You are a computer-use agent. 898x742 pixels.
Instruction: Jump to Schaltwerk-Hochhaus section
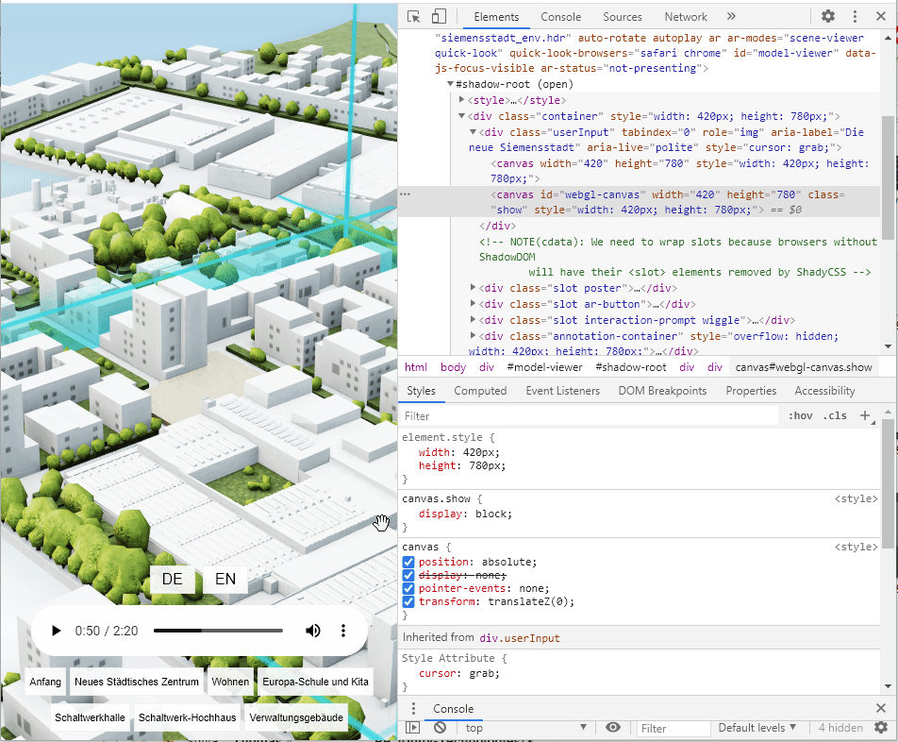(187, 717)
